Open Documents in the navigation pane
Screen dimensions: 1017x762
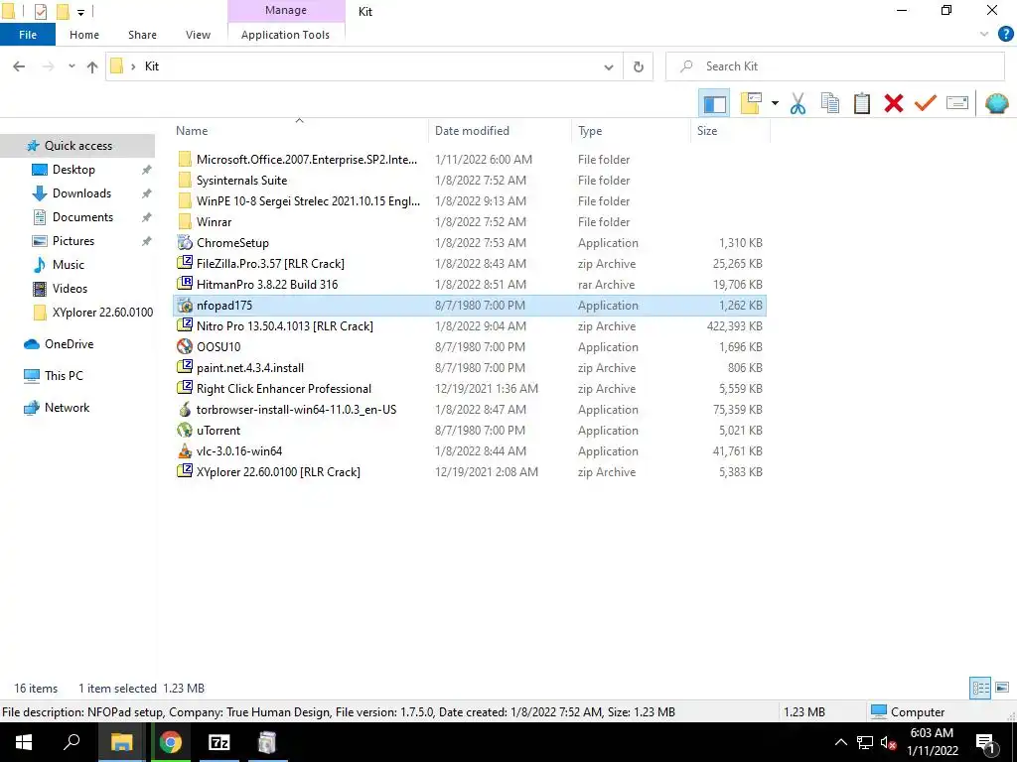click(x=82, y=217)
